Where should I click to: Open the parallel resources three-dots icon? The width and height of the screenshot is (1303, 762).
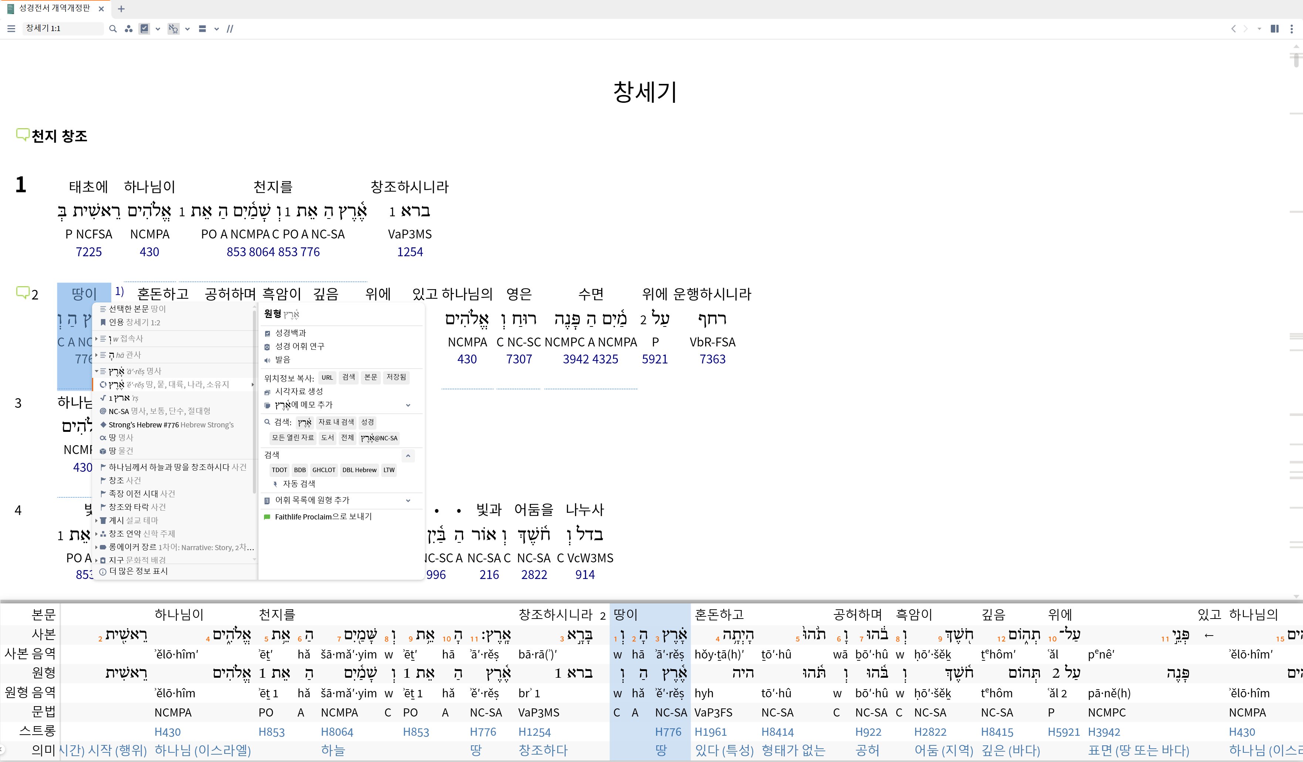(x=129, y=29)
